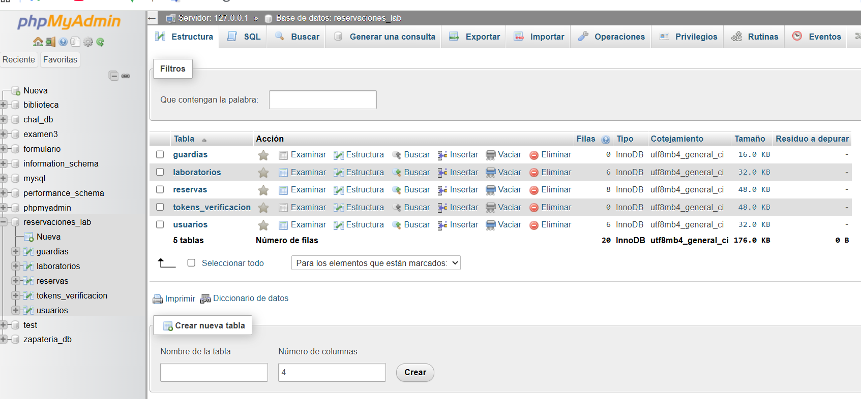Click the Imprimir printer icon
The width and height of the screenshot is (861, 399).
[158, 299]
